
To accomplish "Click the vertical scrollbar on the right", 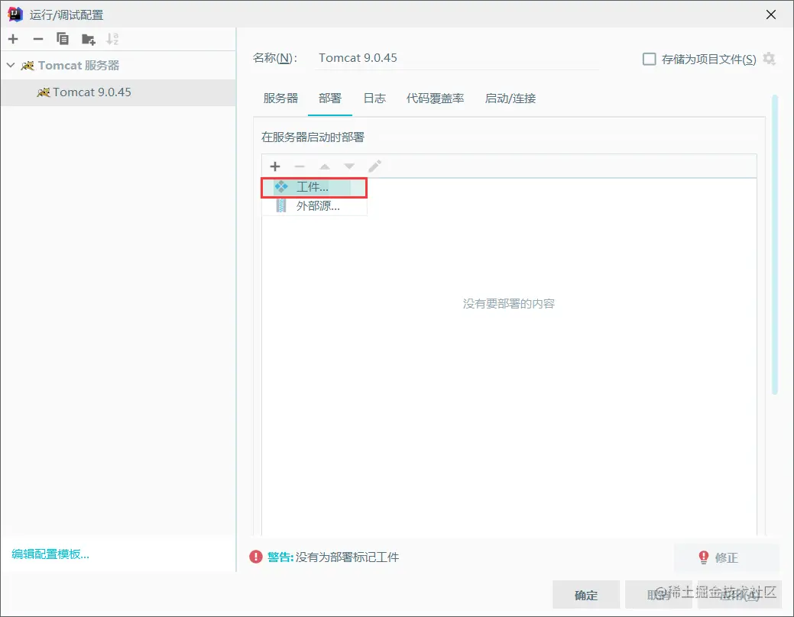I will (775, 244).
